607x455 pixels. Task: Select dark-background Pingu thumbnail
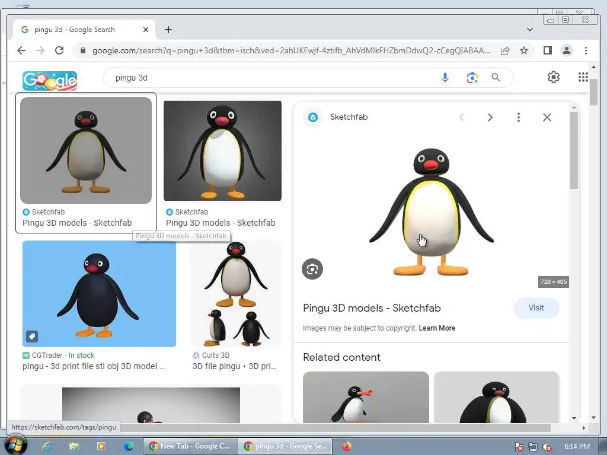[x=222, y=150]
